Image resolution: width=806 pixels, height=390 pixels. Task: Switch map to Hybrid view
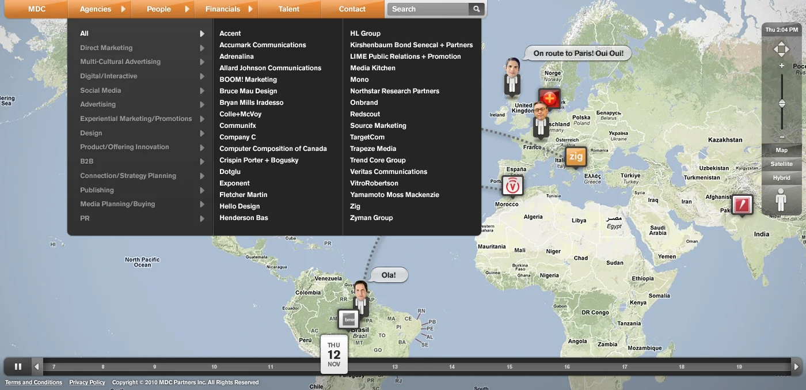[782, 178]
